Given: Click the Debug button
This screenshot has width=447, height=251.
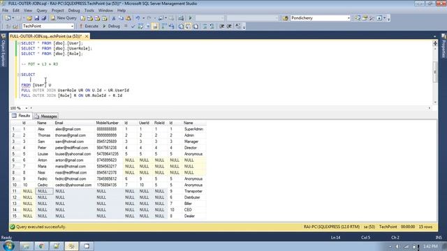Looking at the screenshot, I should coord(111,26).
